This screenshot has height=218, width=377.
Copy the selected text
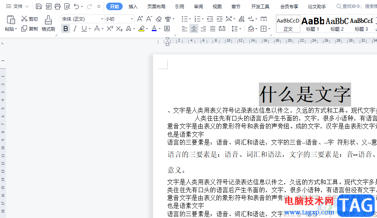29,29
